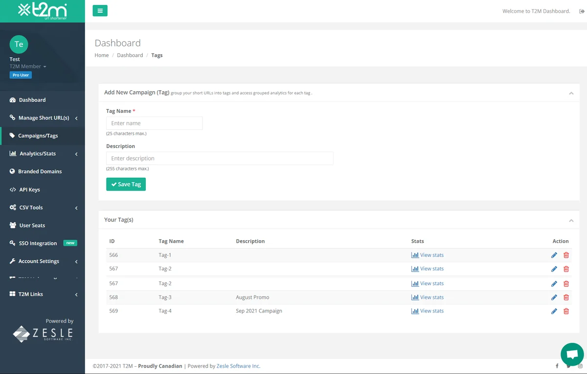Click the Instagram icon in footer
Viewport: 587px width, 374px height.
point(580,366)
